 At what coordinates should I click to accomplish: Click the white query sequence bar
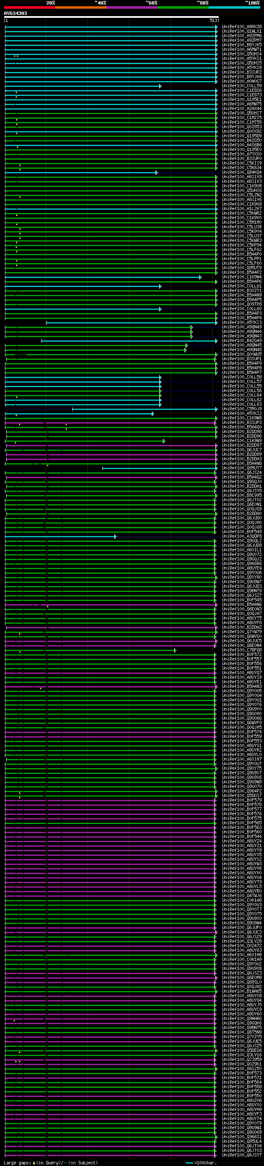click(111, 17)
